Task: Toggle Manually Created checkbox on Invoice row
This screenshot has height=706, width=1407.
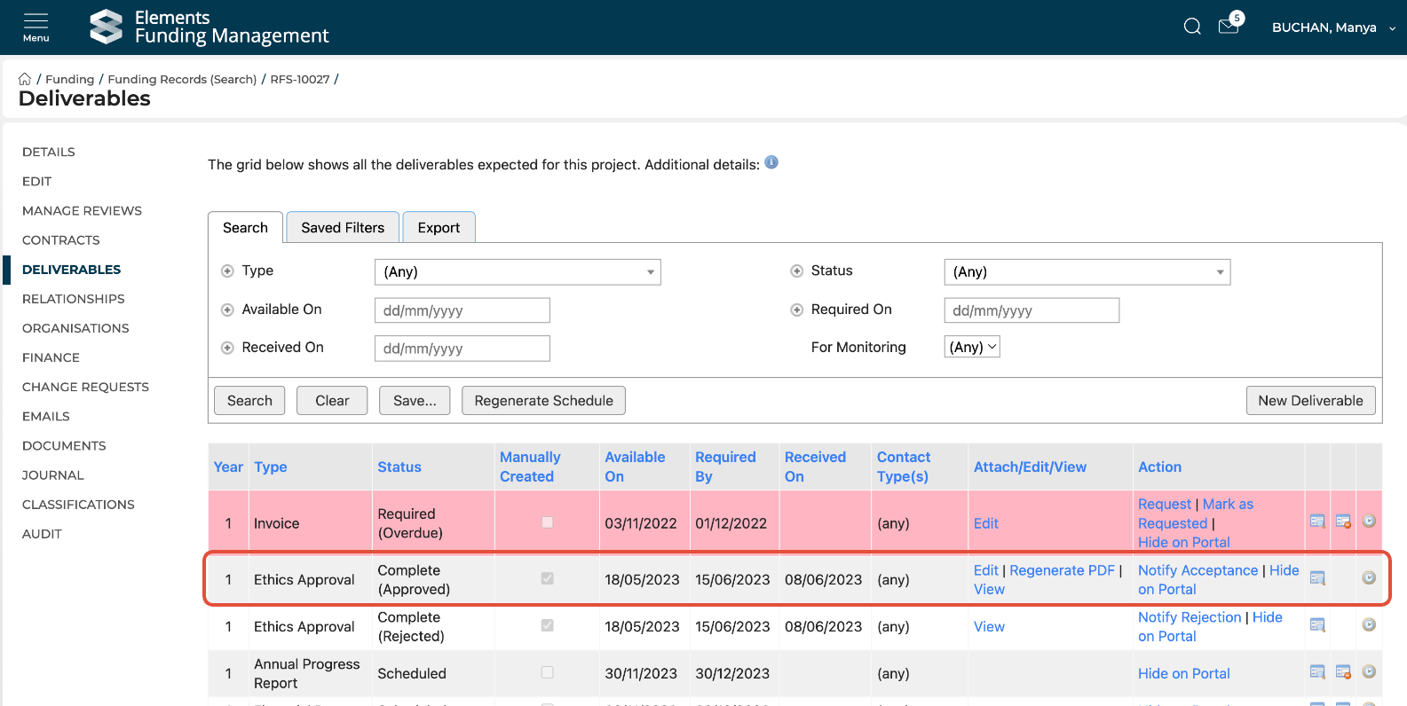Action: point(548,522)
